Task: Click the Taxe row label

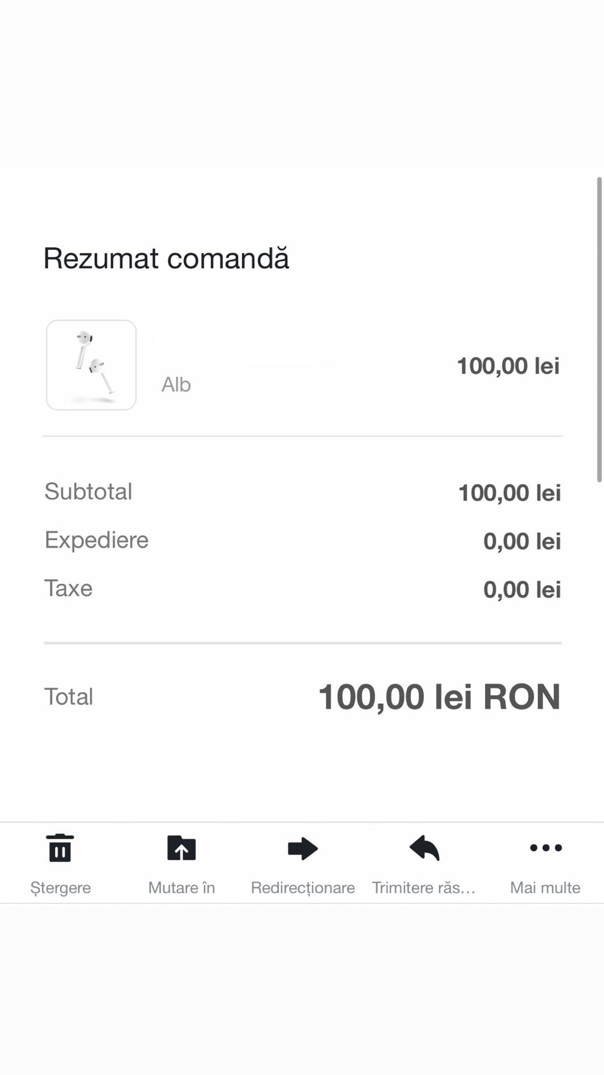Action: coord(68,588)
